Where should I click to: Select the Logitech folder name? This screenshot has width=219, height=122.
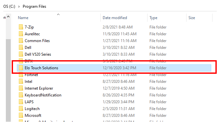point(32,109)
